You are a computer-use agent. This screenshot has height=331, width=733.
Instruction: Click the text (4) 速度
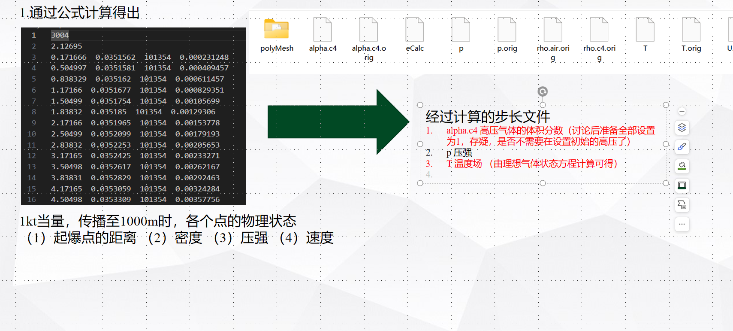point(306,238)
